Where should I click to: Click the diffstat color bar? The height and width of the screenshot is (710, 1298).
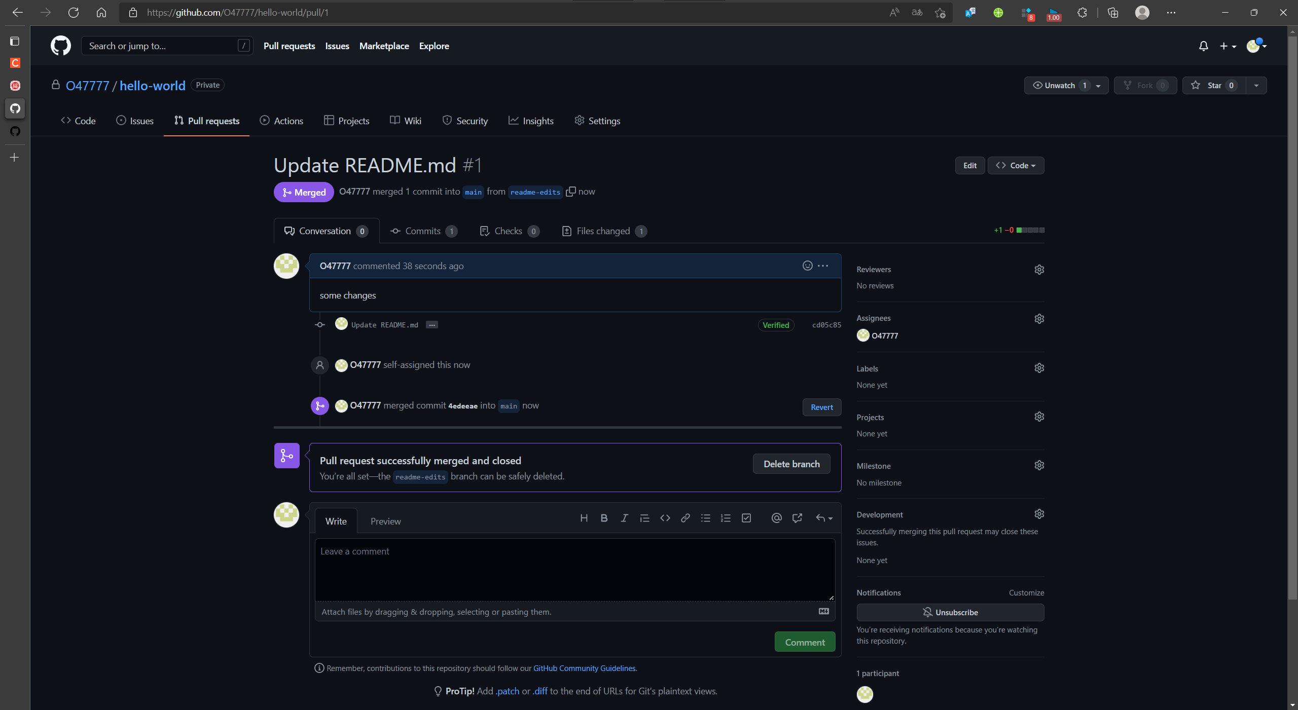1030,230
